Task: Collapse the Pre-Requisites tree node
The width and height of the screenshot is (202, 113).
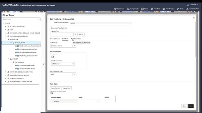Action: 11,62
